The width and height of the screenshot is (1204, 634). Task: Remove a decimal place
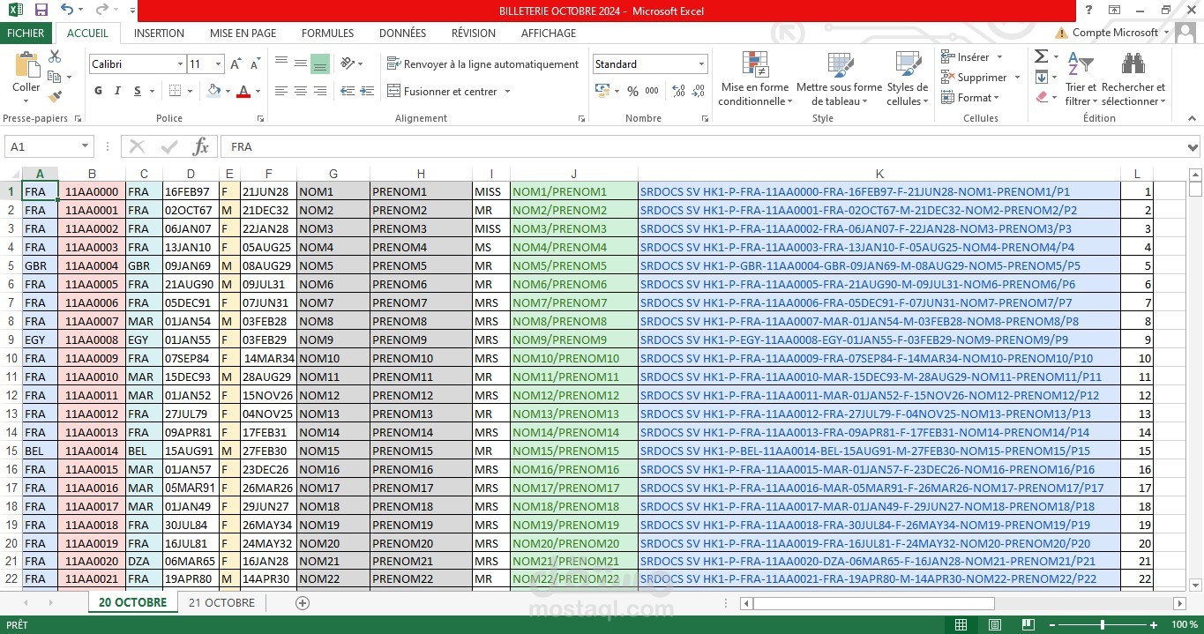[699, 91]
